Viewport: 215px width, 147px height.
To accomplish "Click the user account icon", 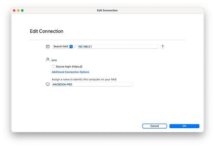I will click(x=48, y=59).
